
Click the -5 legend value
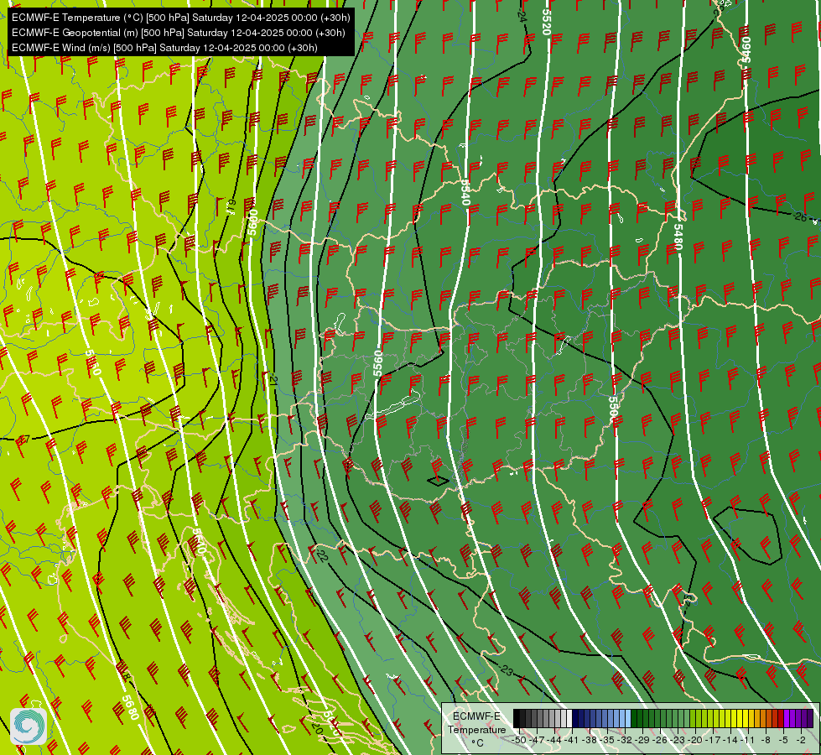tap(783, 740)
